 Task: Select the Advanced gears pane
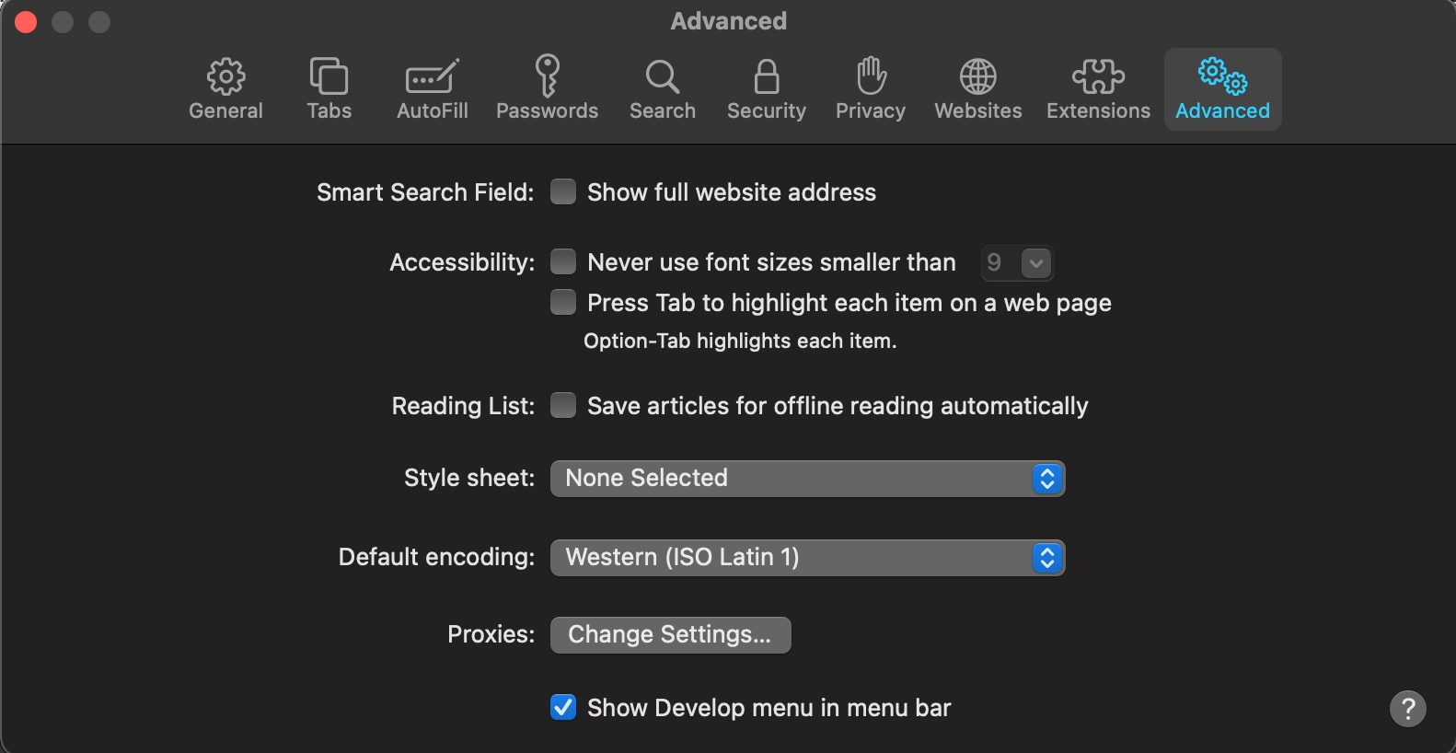1222,89
